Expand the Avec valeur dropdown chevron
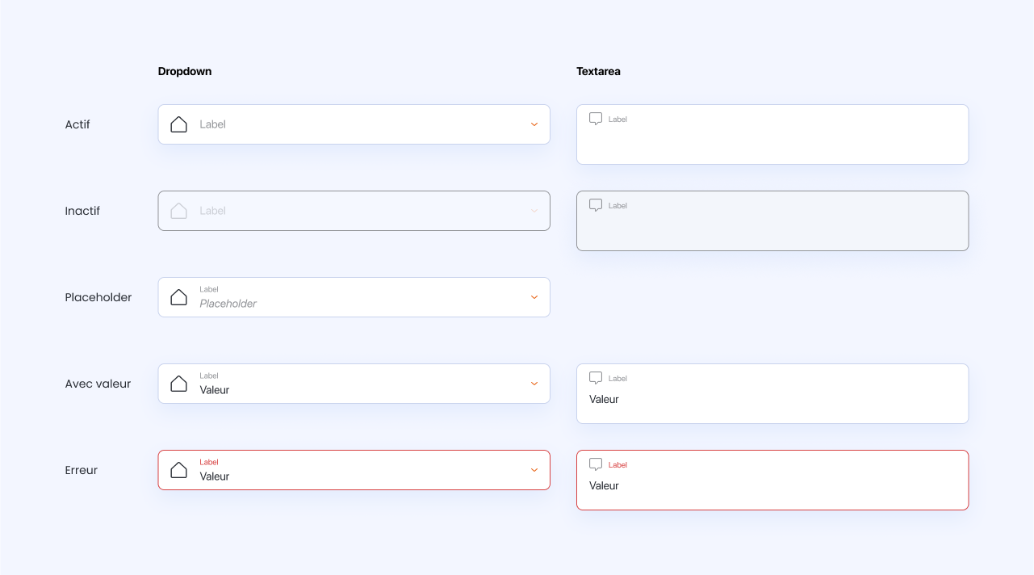The image size is (1034, 575). [534, 384]
